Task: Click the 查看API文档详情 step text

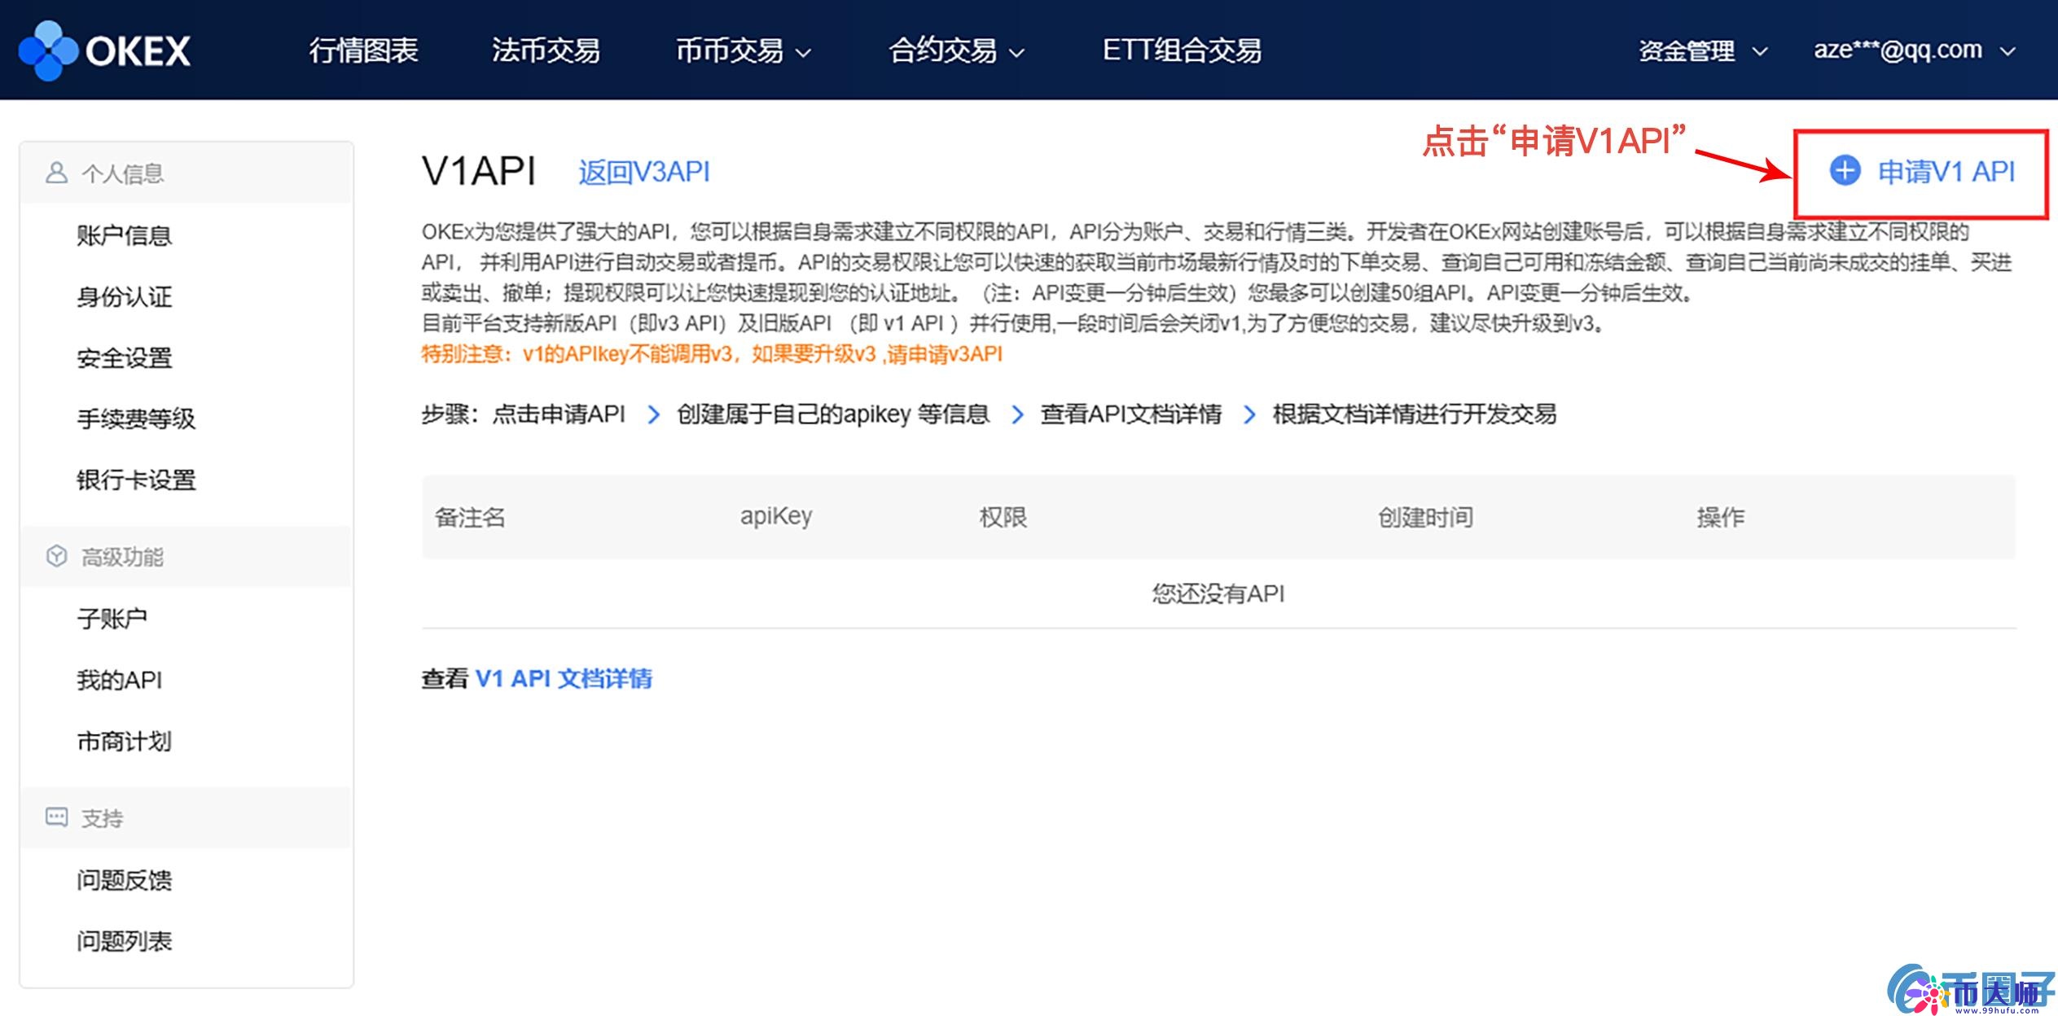Action: (x=1130, y=414)
